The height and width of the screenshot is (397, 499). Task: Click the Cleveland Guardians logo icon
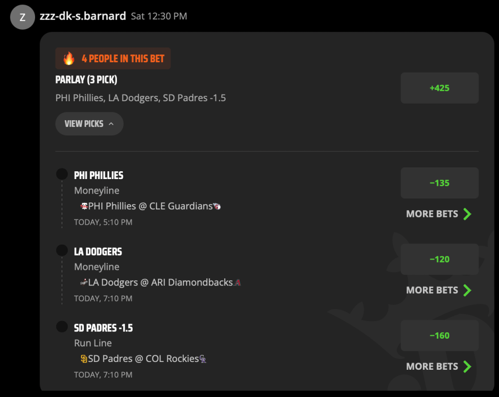(217, 206)
